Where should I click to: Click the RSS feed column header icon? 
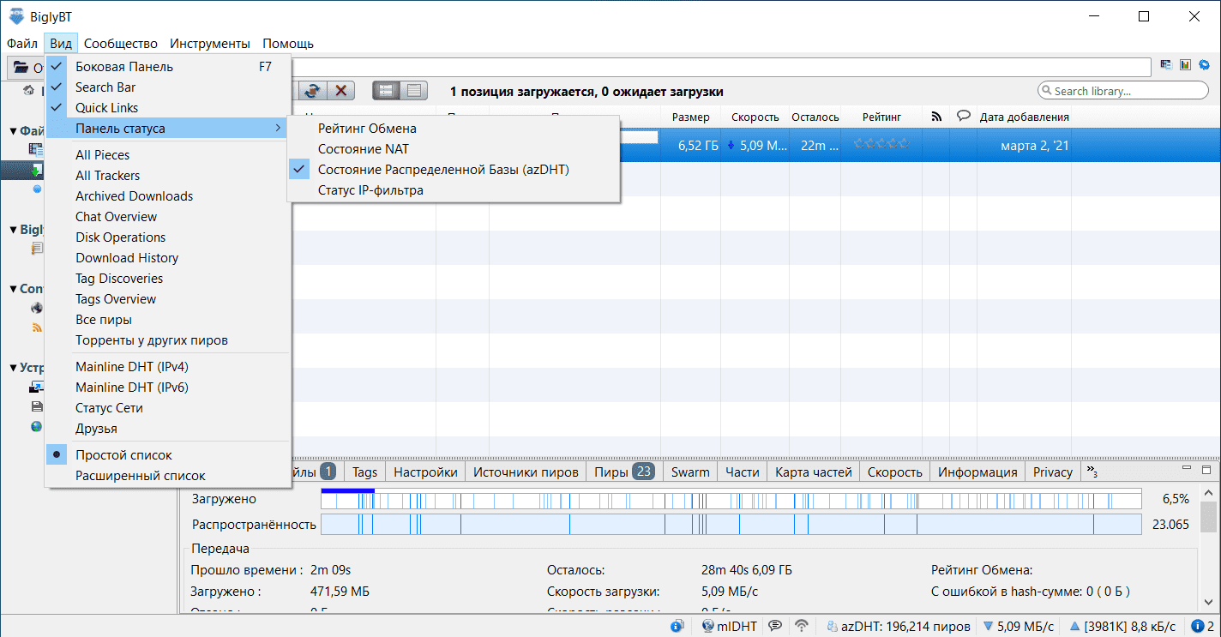936,117
